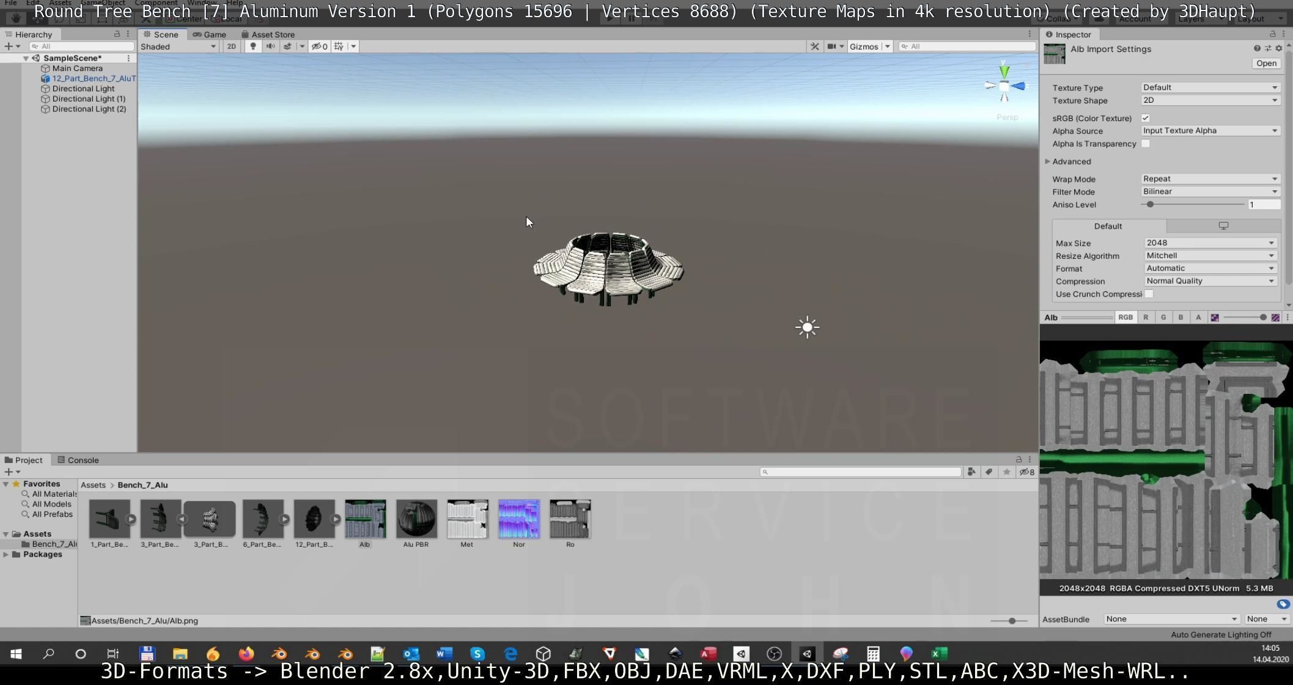The image size is (1293, 685).
Task: Click the Inspector preset settings gear
Action: point(1278,49)
